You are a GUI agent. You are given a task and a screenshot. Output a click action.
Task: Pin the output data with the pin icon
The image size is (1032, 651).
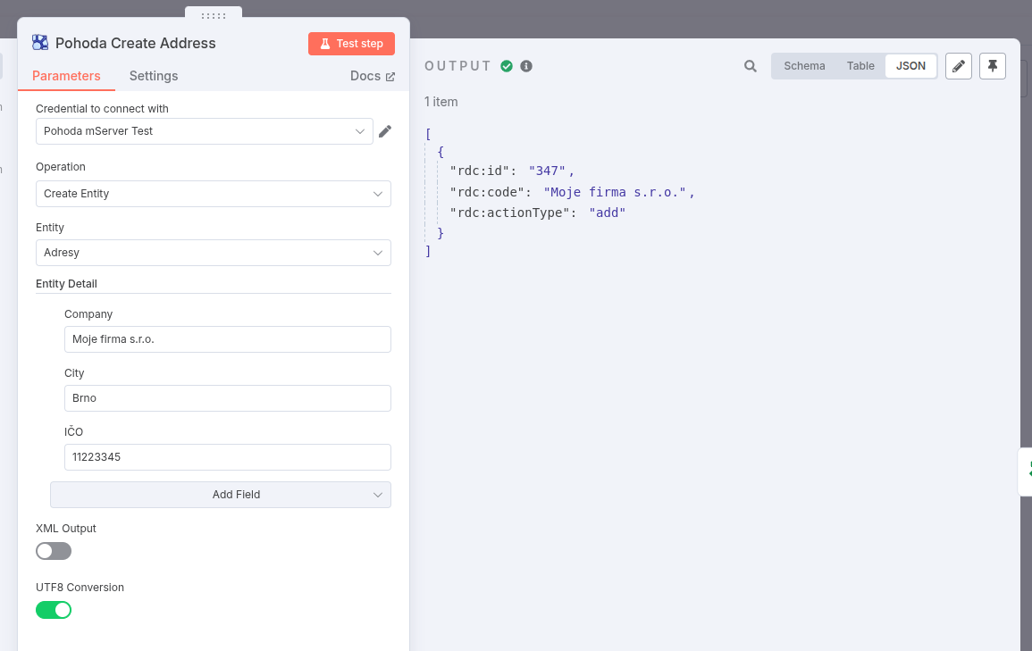point(993,66)
